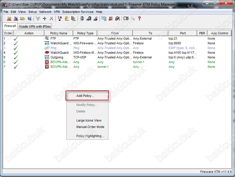Viewport: 235px width, 177px height.
Task: Select the tcp:21 port cell
Action: pos(173,38)
